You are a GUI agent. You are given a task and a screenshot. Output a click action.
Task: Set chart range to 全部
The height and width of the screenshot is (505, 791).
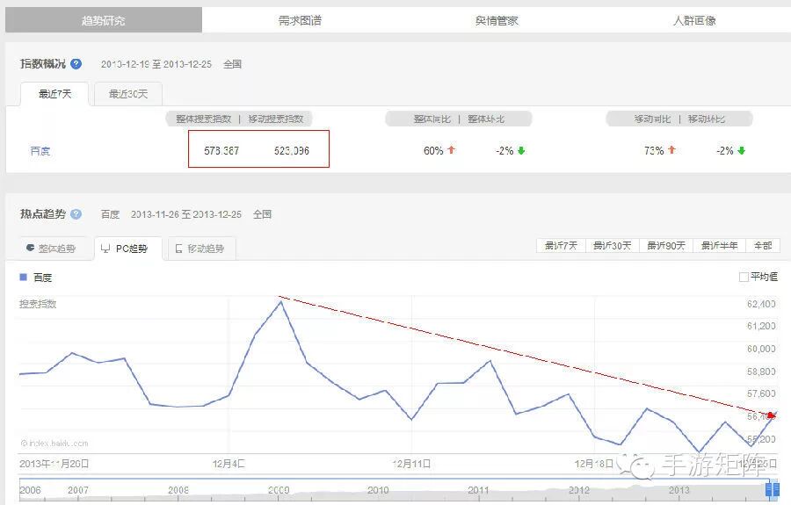point(763,245)
